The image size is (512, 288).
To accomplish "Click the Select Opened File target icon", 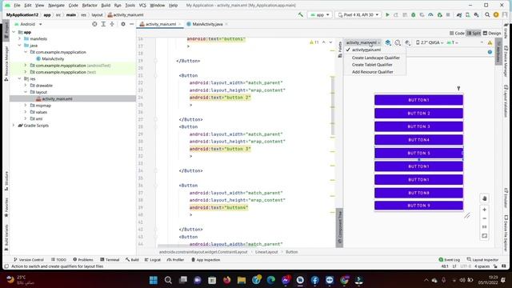I will (94, 24).
